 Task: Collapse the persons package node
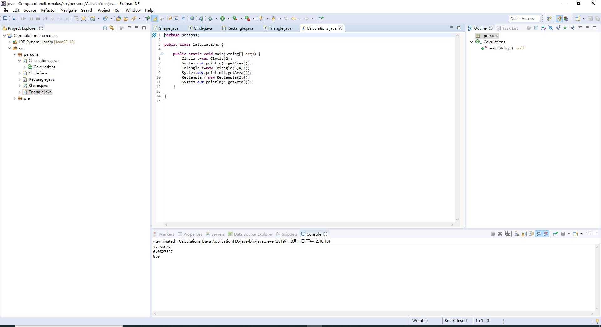14,54
